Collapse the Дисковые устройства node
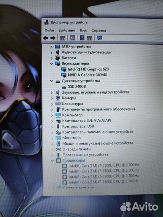 click(52, 81)
